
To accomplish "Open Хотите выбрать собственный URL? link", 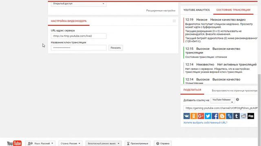I will (205, 122).
